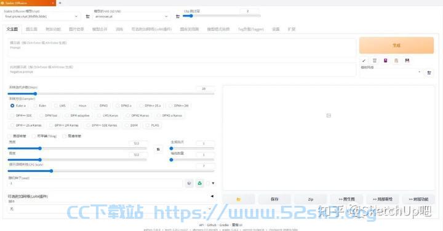Select the PLMS sampler
The height and width of the screenshot is (231, 443).
tap(153, 125)
